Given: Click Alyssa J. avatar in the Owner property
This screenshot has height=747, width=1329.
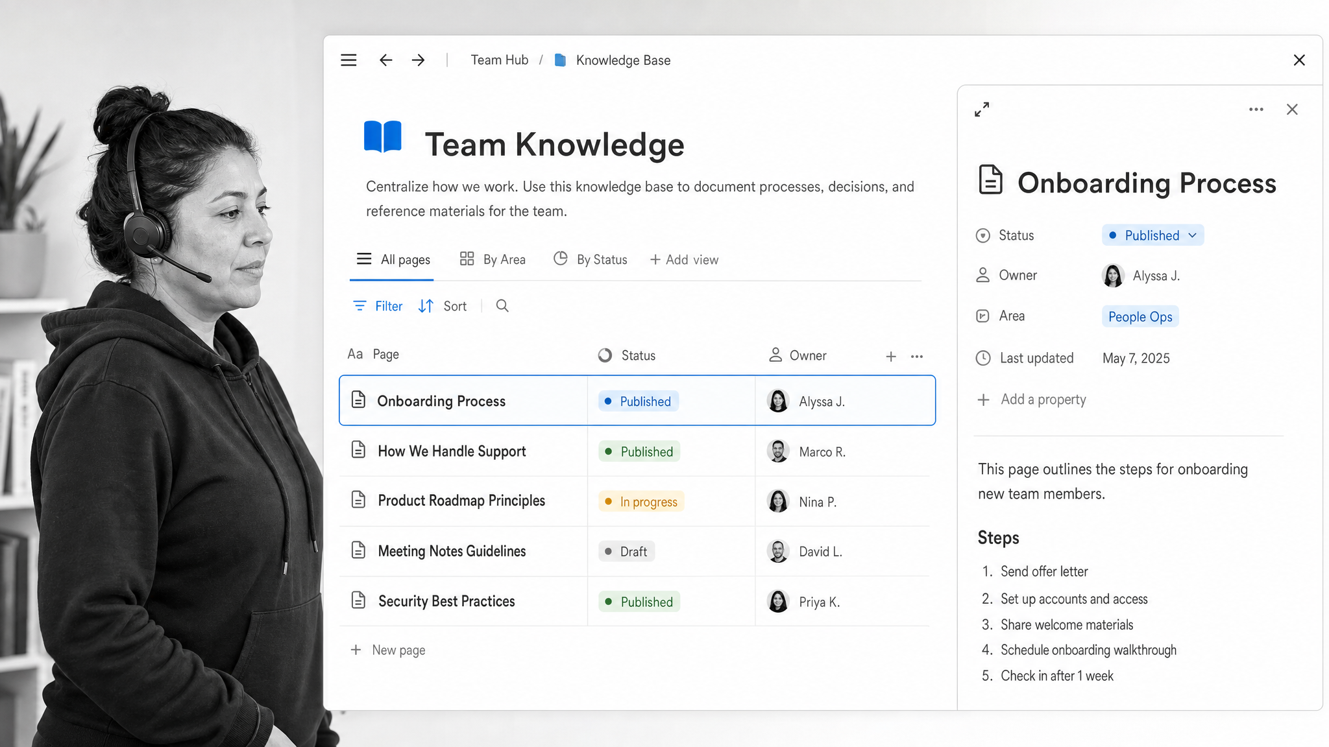Looking at the screenshot, I should click(x=1113, y=276).
